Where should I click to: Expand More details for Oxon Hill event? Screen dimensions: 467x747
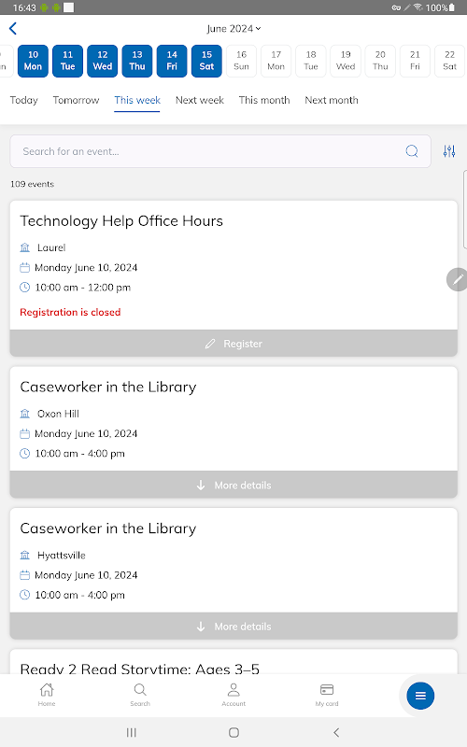pyautogui.click(x=233, y=485)
